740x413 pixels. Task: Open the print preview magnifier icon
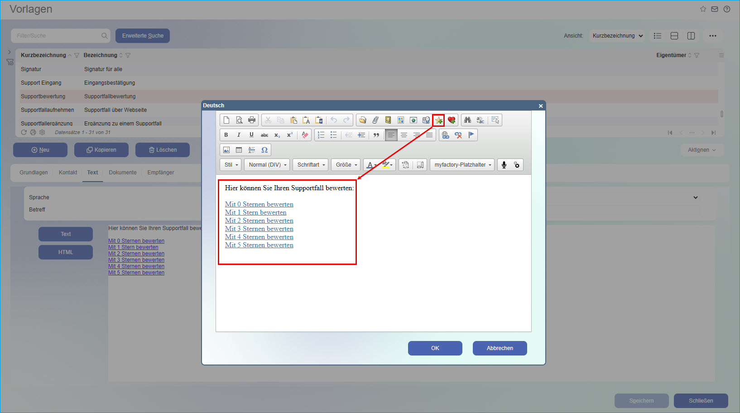pyautogui.click(x=239, y=120)
